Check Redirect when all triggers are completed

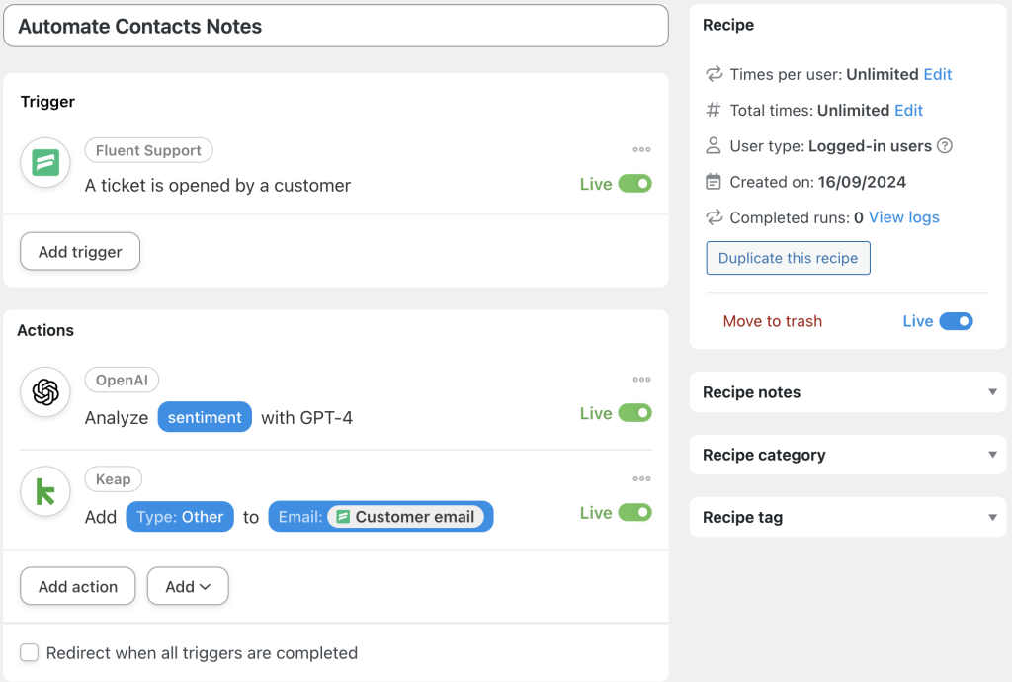click(30, 653)
